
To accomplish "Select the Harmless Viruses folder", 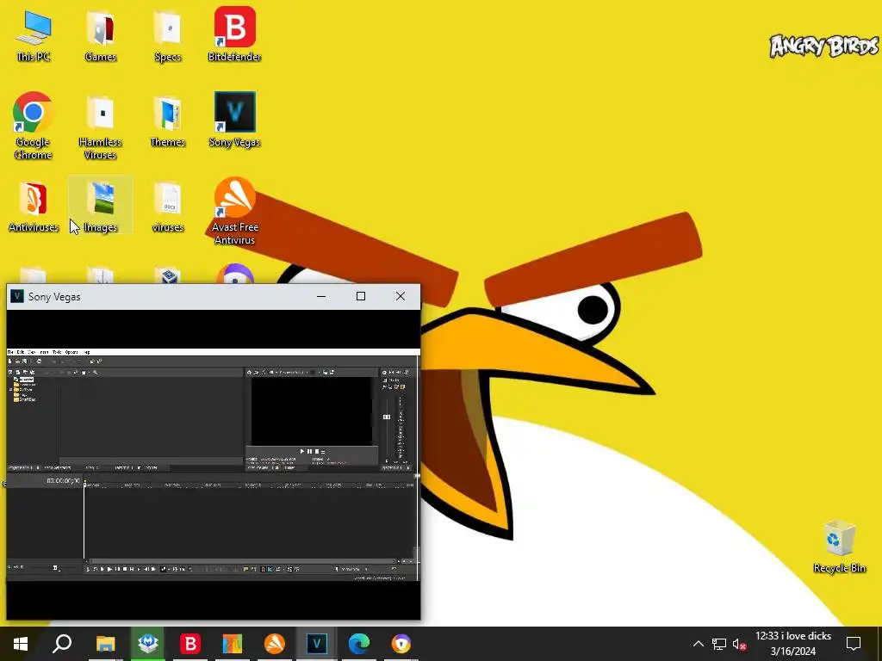I will (x=101, y=127).
